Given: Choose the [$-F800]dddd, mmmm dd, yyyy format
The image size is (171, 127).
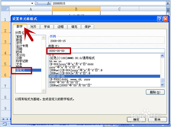Looking at the screenshot, I should tap(70, 79).
